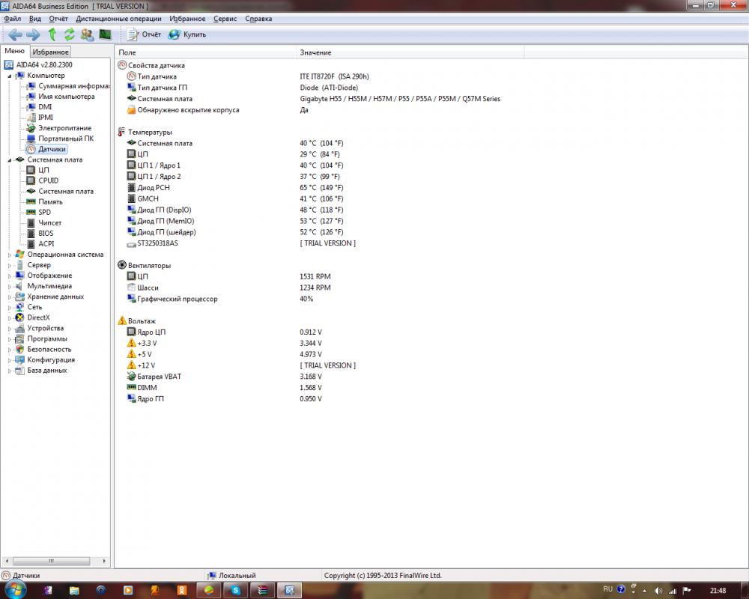The height and width of the screenshot is (599, 749).
Task: Open the Сервис menu
Action: (x=225, y=19)
